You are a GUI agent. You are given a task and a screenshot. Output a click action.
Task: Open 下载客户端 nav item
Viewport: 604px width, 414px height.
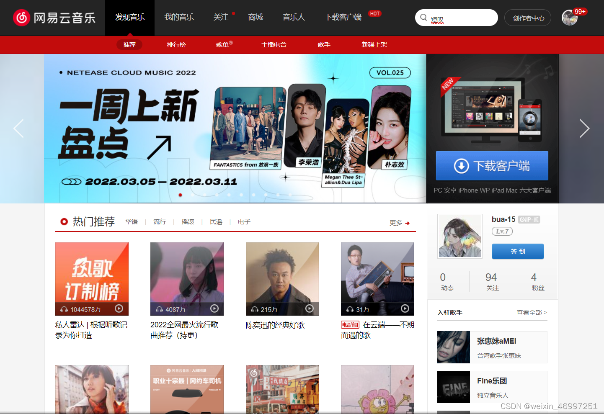(x=343, y=18)
